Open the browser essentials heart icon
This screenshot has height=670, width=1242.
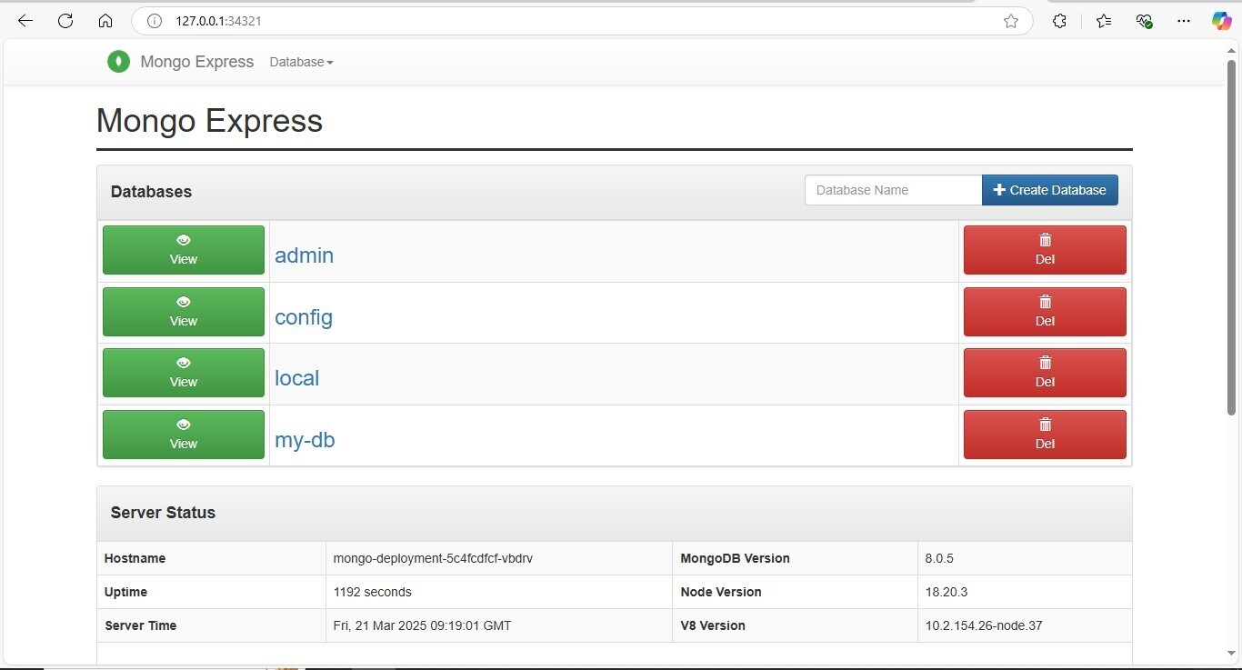(x=1144, y=21)
